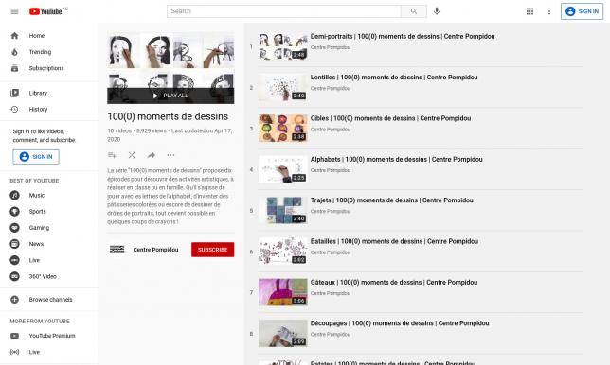Image resolution: width=610 pixels, height=365 pixels.
Task: Click Play All on playlist cover
Action: click(x=170, y=96)
